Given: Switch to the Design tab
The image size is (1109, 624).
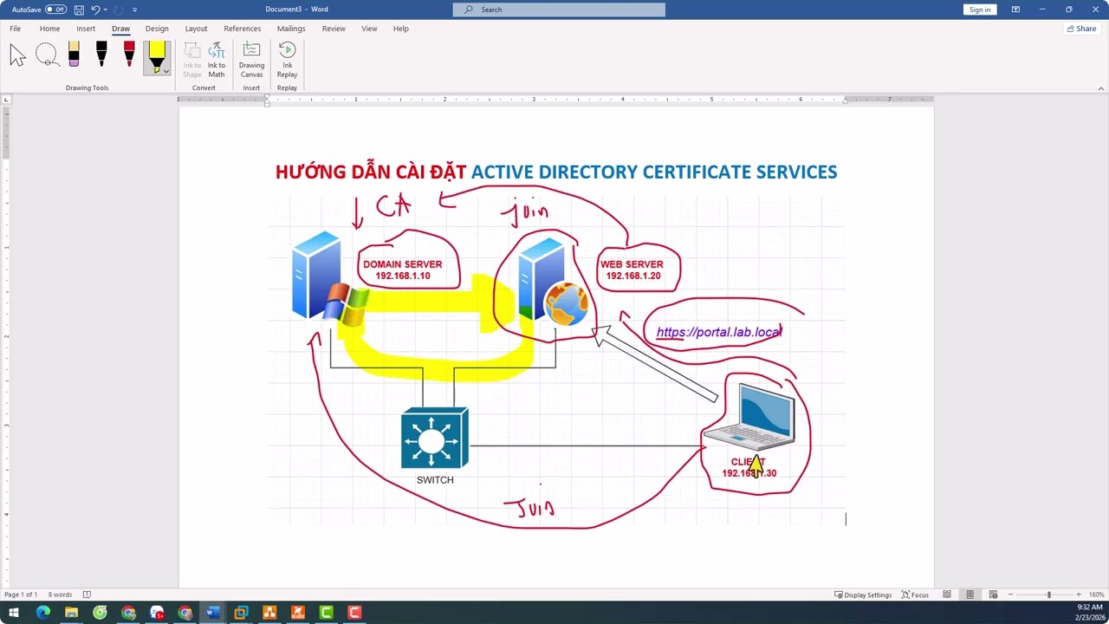Looking at the screenshot, I should tap(157, 29).
